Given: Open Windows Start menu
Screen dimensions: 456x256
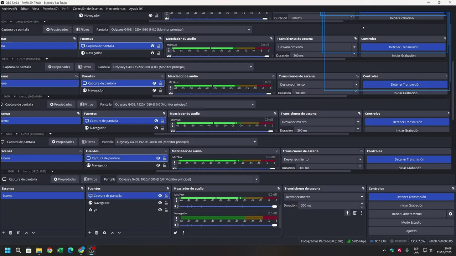Looking at the screenshot, I should (7, 250).
